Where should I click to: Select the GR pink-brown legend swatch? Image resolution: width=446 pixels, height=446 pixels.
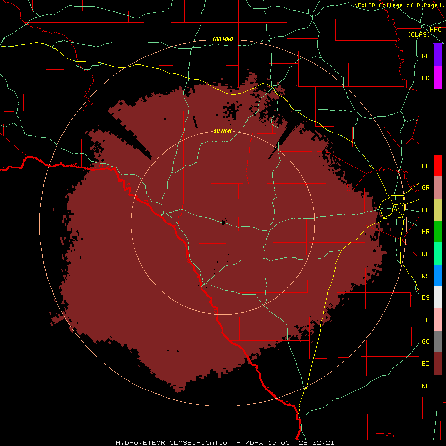click(438, 188)
